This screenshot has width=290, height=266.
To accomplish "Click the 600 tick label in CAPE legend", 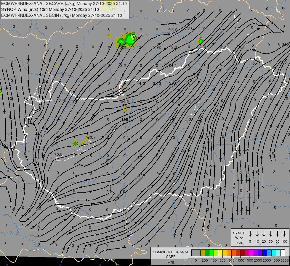I will (x=222, y=260).
